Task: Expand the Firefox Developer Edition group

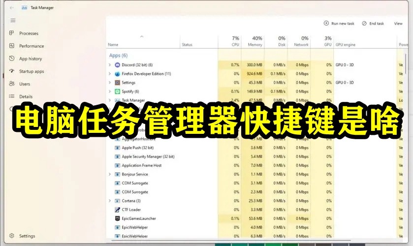Action: [x=110, y=74]
